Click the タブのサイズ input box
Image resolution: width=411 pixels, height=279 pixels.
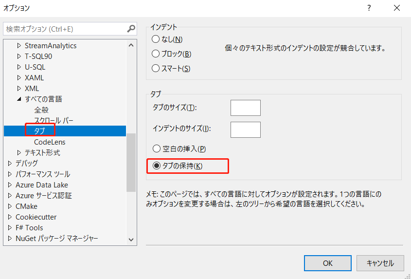pyautogui.click(x=246, y=108)
